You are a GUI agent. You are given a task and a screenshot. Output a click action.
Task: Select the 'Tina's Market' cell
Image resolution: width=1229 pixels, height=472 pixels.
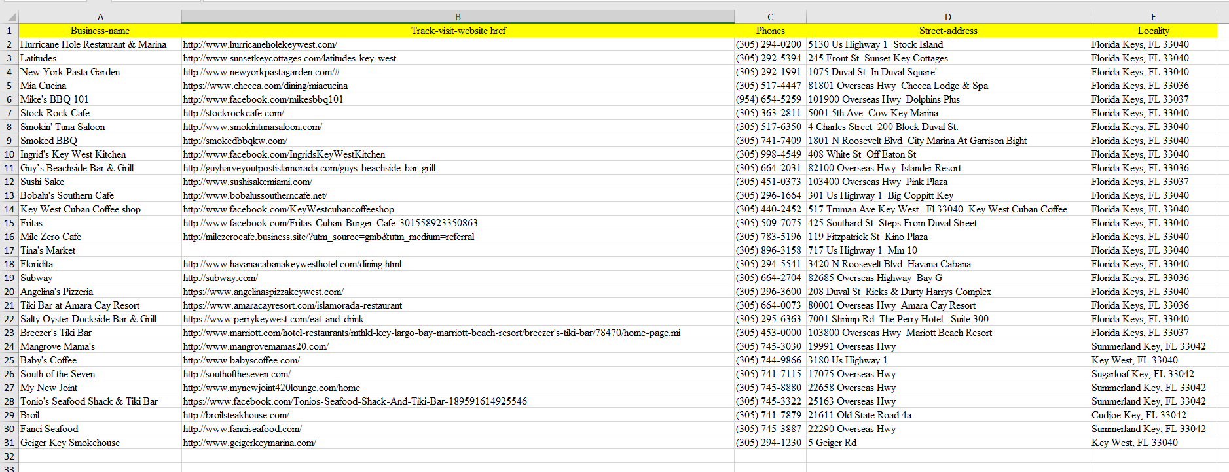pyautogui.click(x=100, y=250)
